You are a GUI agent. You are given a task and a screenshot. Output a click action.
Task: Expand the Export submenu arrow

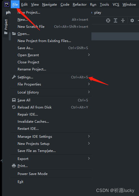click(89, 159)
